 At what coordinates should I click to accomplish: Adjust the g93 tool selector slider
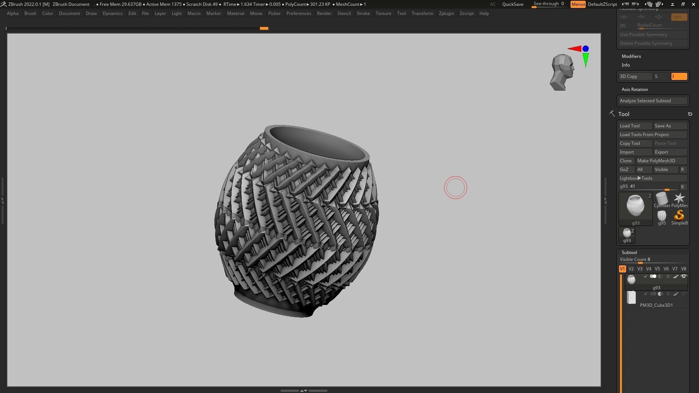pyautogui.click(x=649, y=187)
